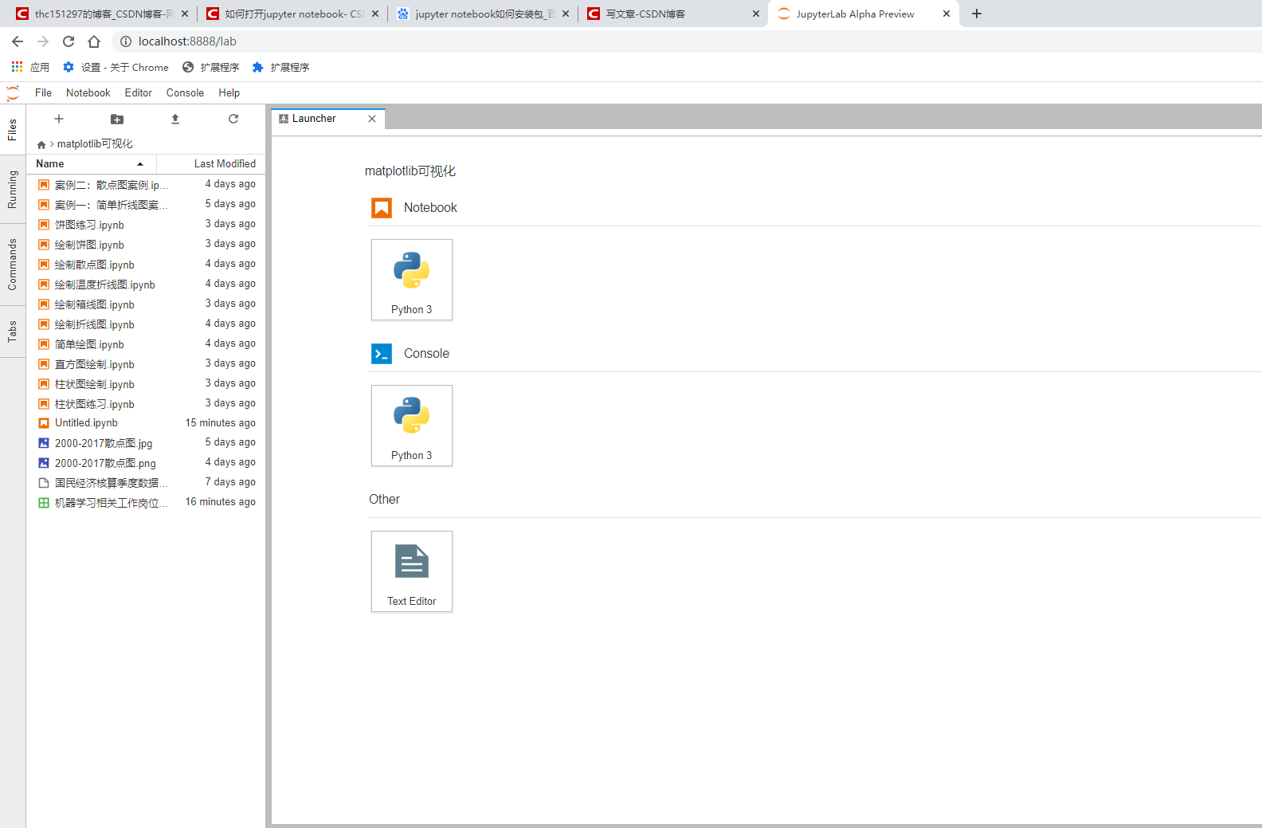The image size is (1262, 828).
Task: Click the address bar URL field
Action: tap(685, 41)
